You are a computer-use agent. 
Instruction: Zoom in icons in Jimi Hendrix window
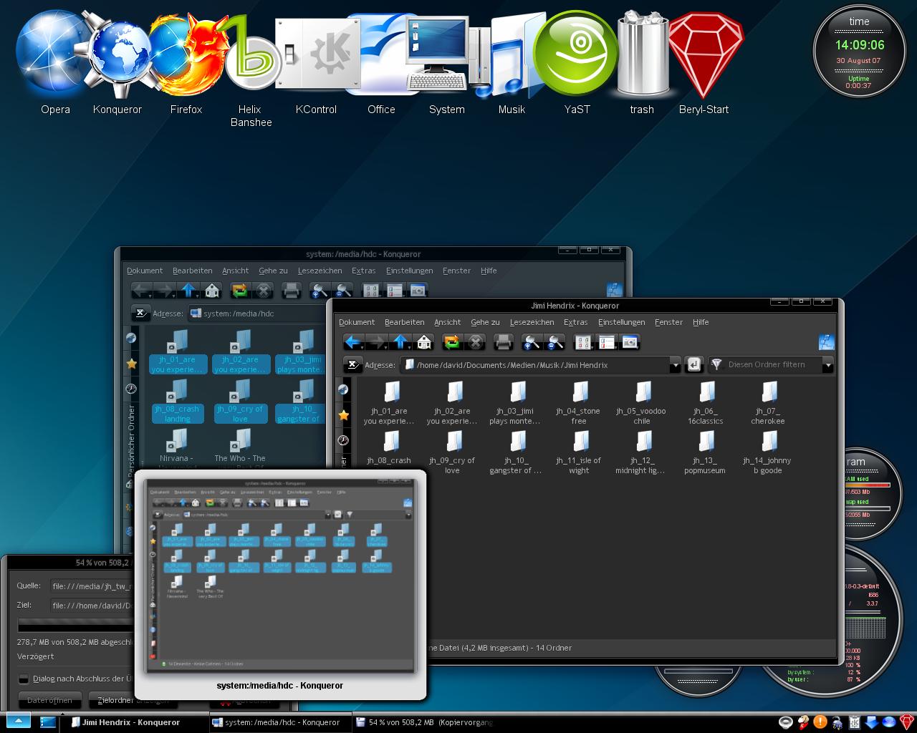(532, 342)
